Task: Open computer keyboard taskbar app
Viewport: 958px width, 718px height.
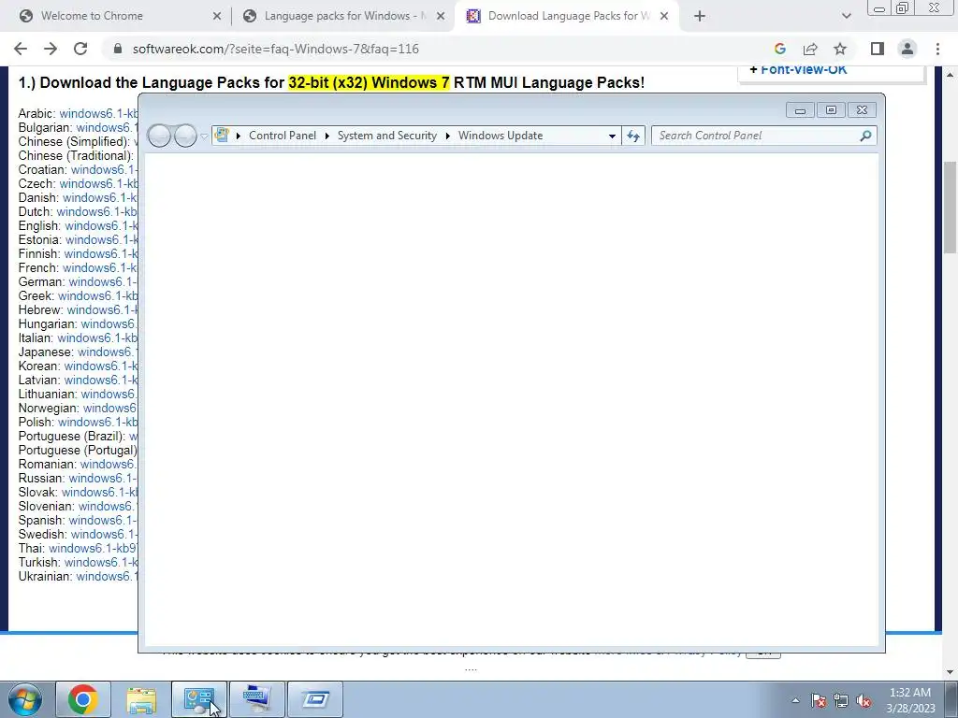Action: point(257,699)
